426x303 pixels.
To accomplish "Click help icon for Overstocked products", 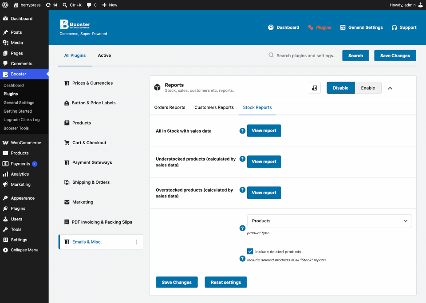I will click(x=242, y=190).
